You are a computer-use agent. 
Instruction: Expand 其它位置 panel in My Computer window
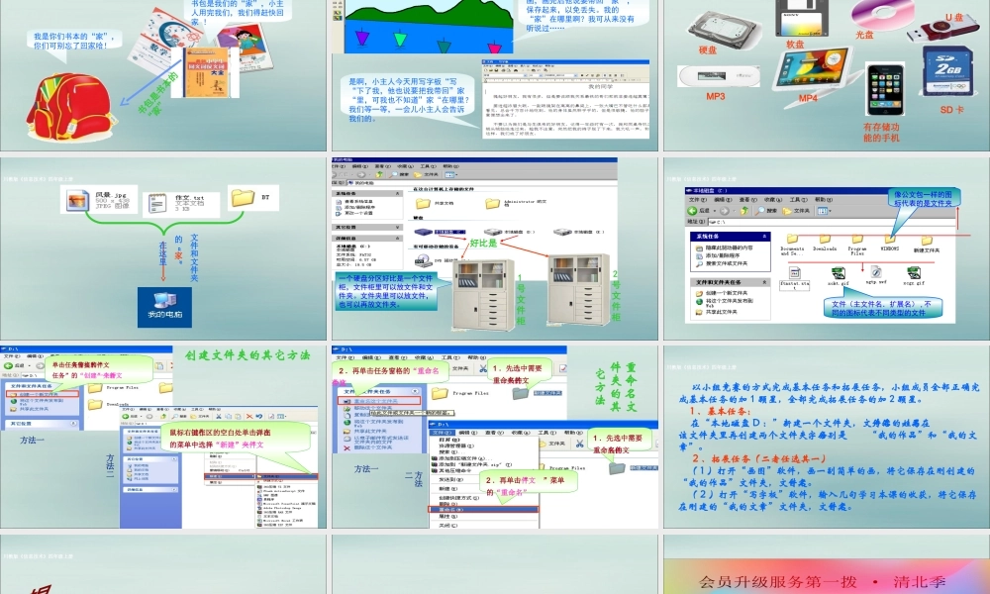point(397,228)
